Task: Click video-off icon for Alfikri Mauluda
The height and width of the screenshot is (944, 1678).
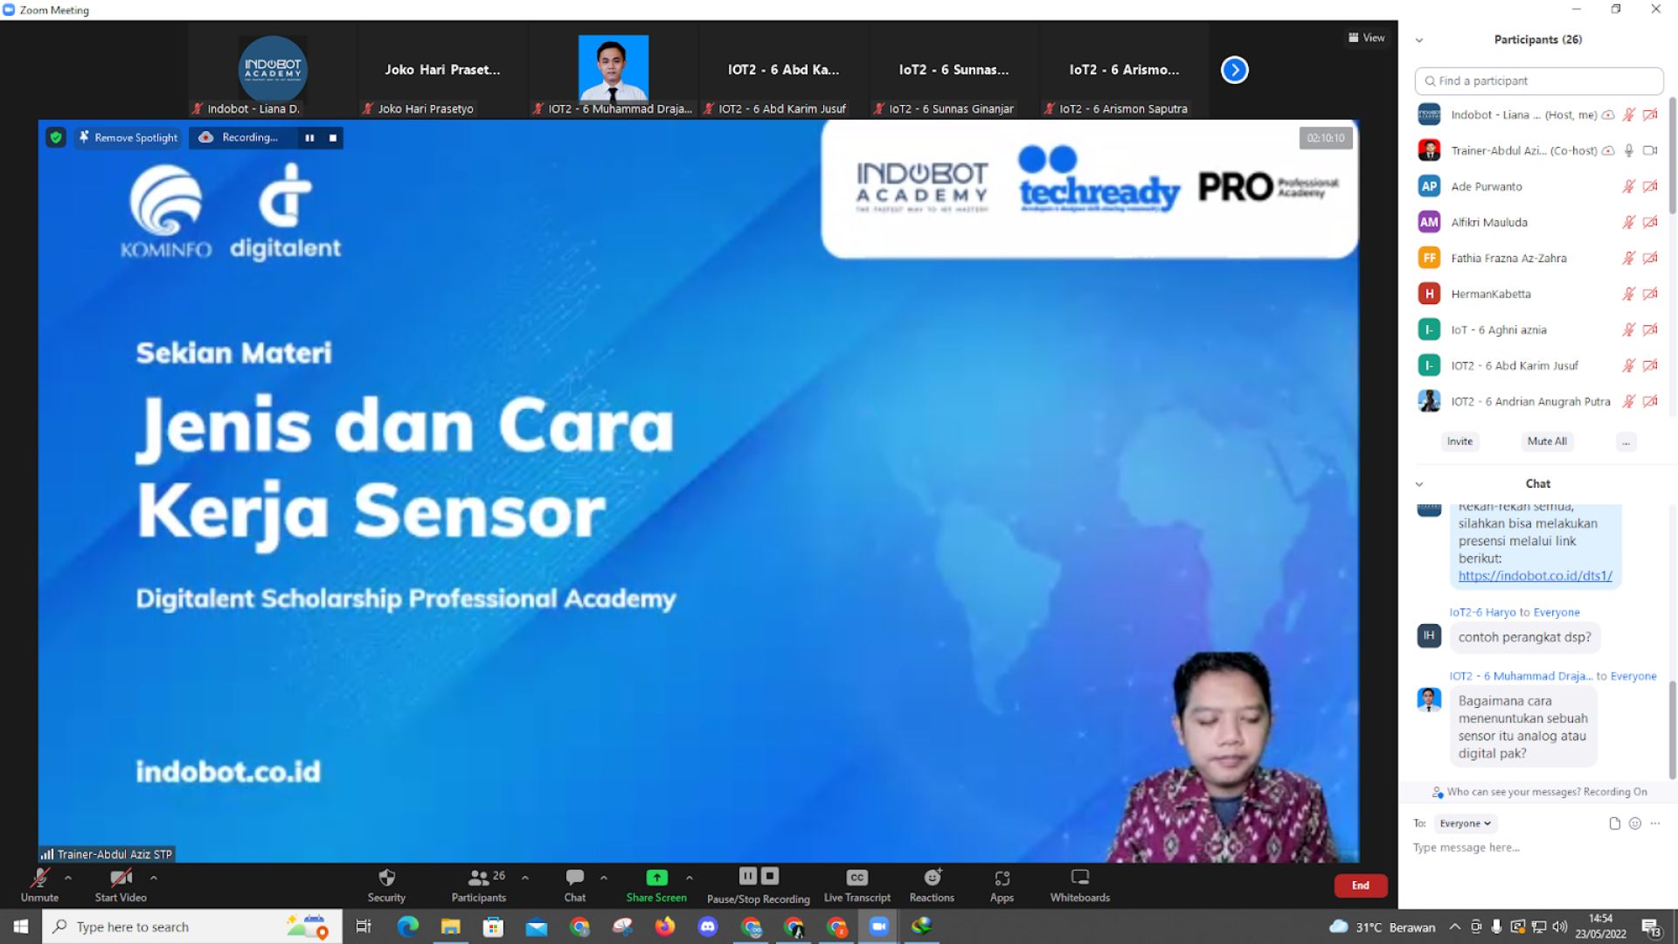Action: click(x=1650, y=222)
